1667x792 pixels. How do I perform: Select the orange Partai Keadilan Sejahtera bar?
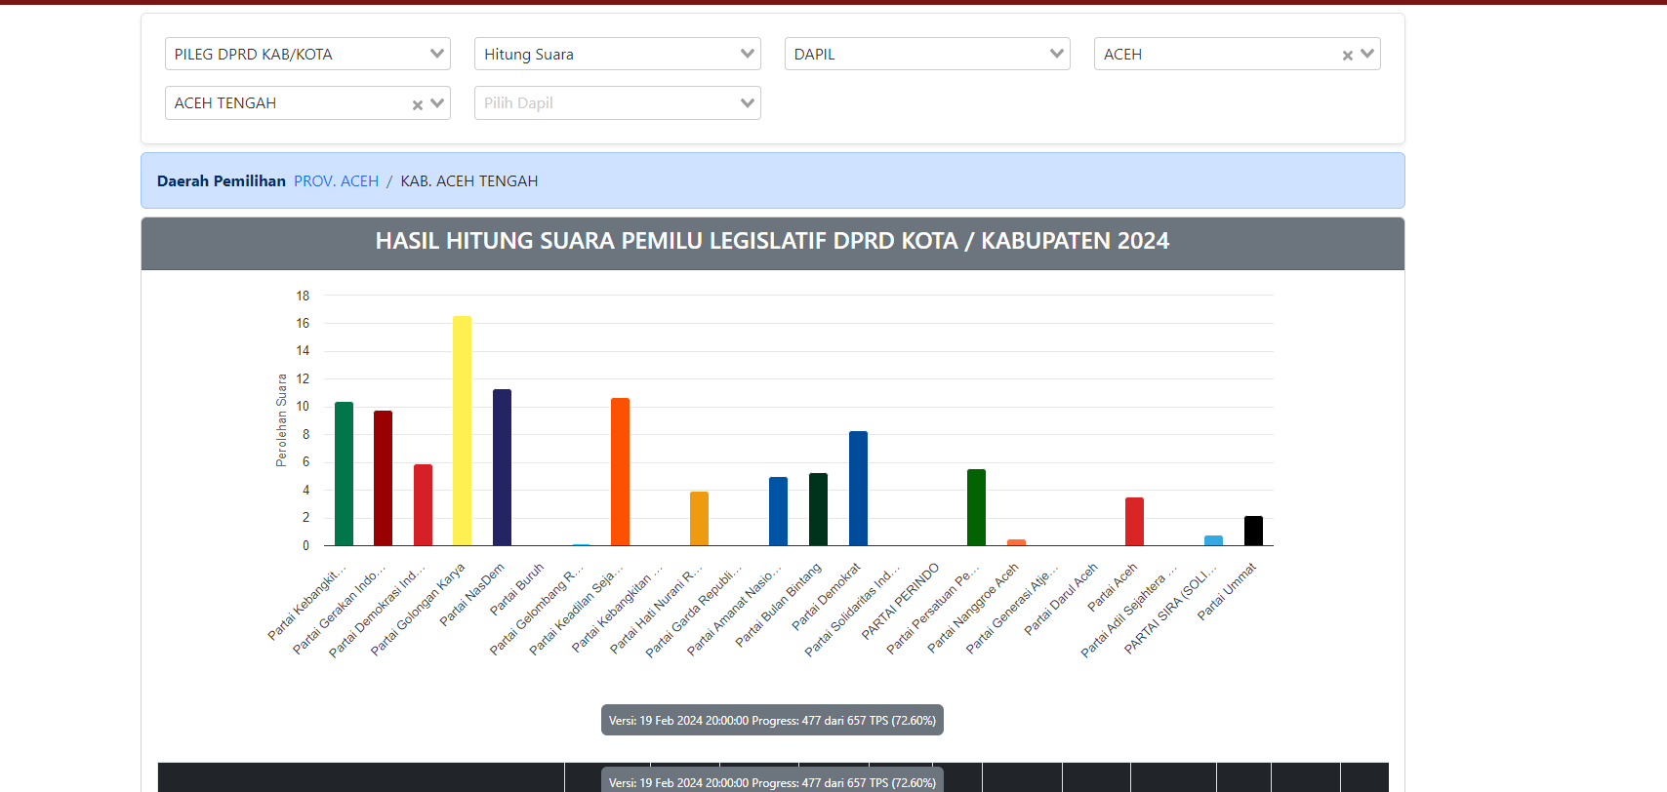pos(620,471)
